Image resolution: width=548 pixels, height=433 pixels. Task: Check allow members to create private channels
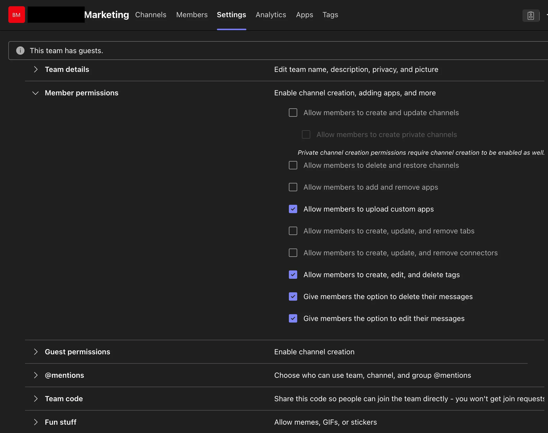306,134
